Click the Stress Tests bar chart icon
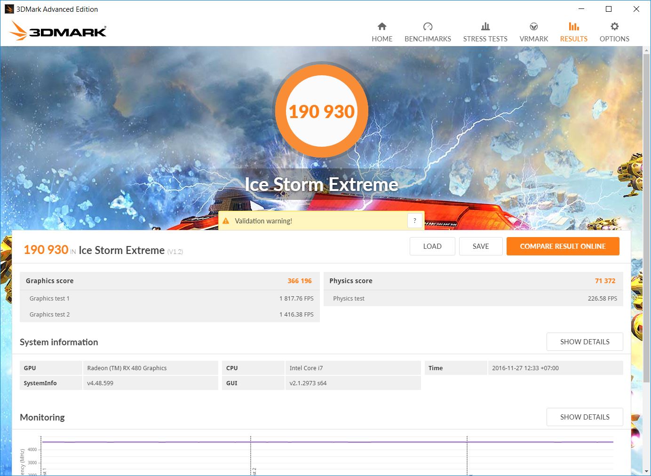651x476 pixels. (x=485, y=26)
